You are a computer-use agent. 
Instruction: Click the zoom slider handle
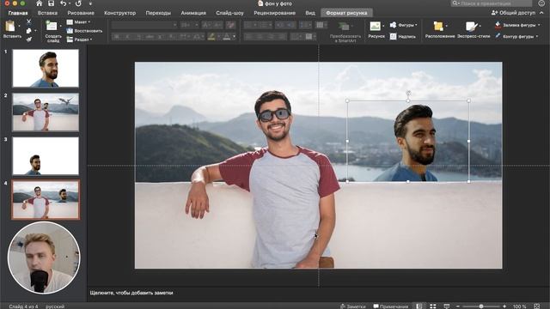[x=481, y=306]
